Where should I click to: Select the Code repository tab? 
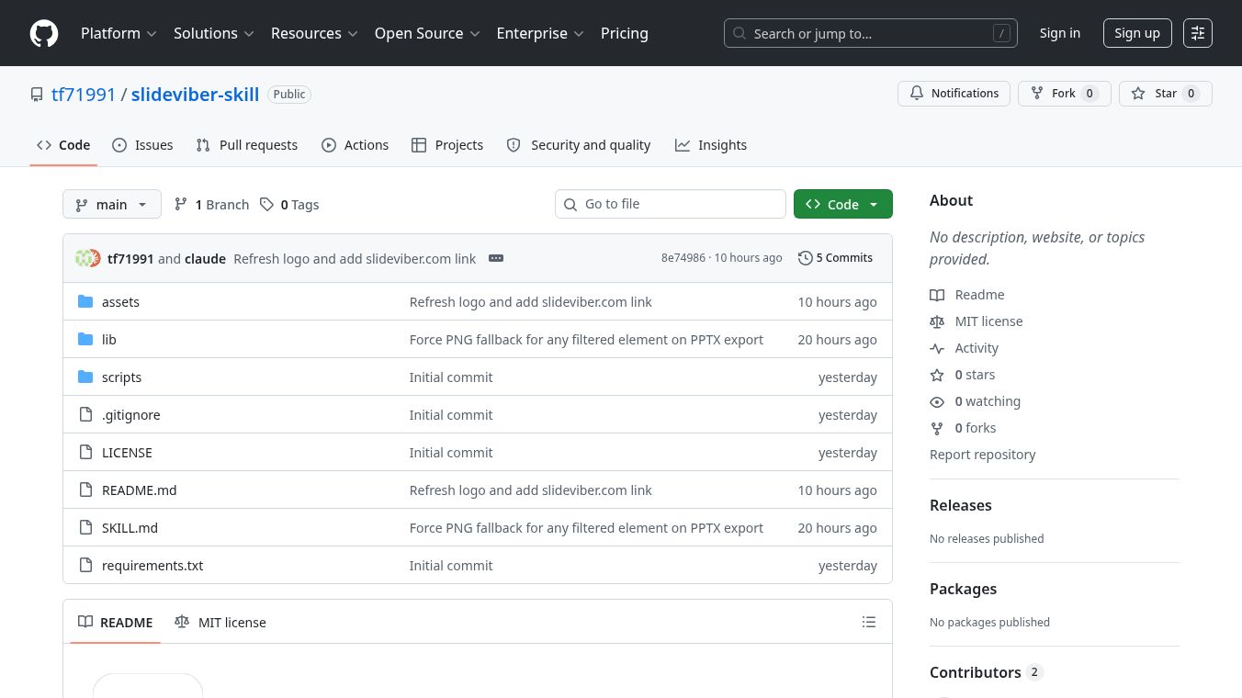63,145
